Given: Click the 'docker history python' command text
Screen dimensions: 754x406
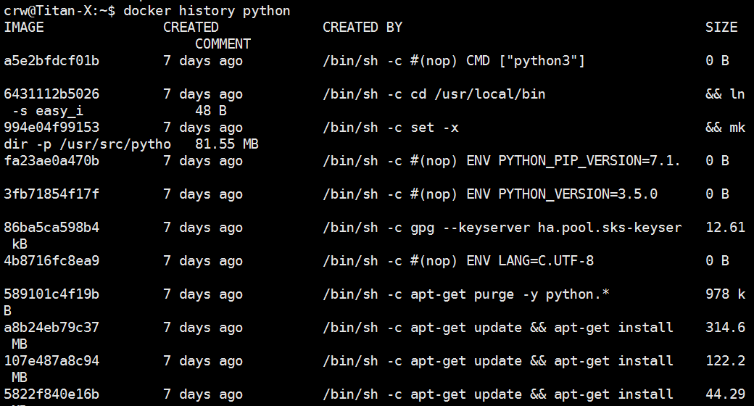Looking at the screenshot, I should (x=207, y=11).
